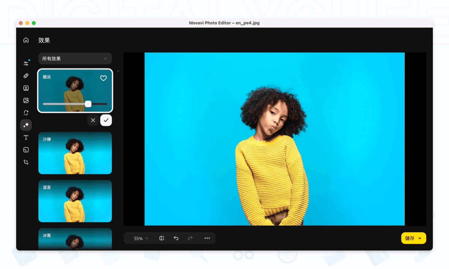Viewport: 449px width, 269px height.
Task: Open the more options menu
Action: 207,238
